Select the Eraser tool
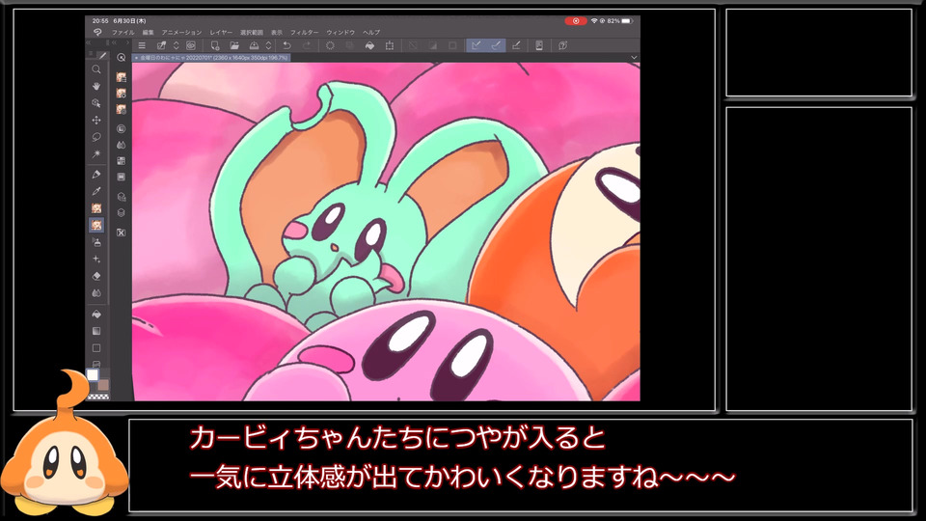Screen dimensions: 926x521 (x=96, y=276)
